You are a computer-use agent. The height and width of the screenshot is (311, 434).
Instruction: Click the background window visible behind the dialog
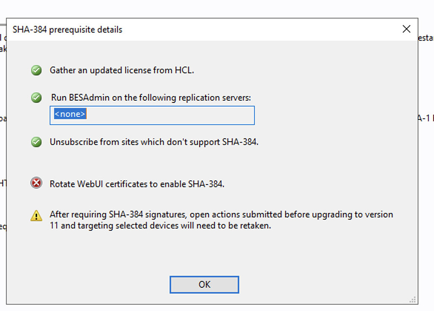[x=428, y=38]
